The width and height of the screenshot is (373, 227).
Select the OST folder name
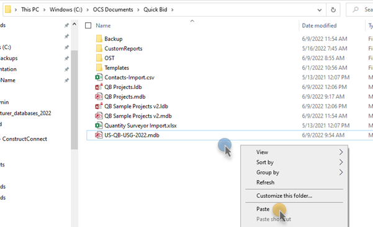point(109,58)
